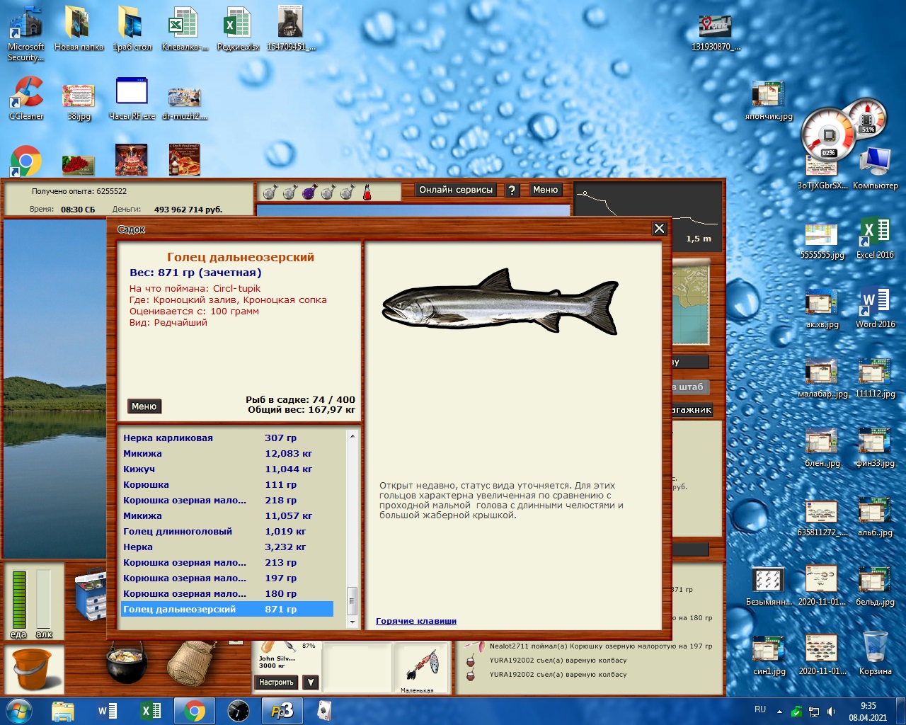Viewport: 906px width, 725px height.
Task: Select Нерка 3,232 кг row
Action: 226,547
